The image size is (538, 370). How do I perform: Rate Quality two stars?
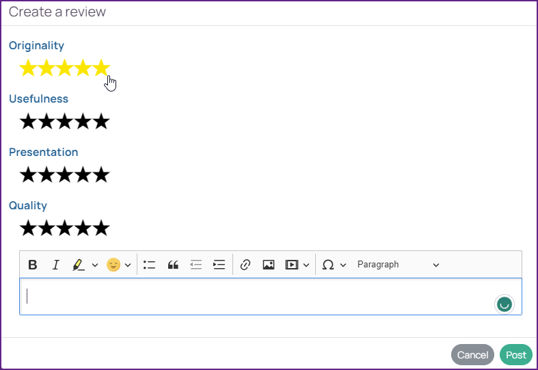point(46,228)
